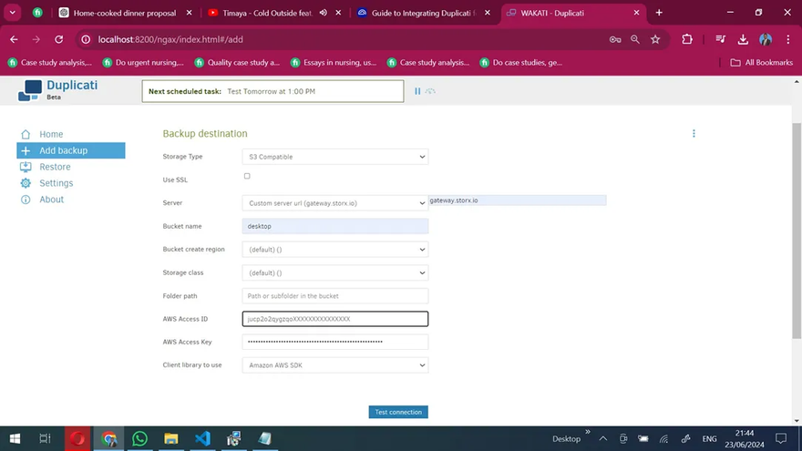Click the Folder path input field

[334, 296]
